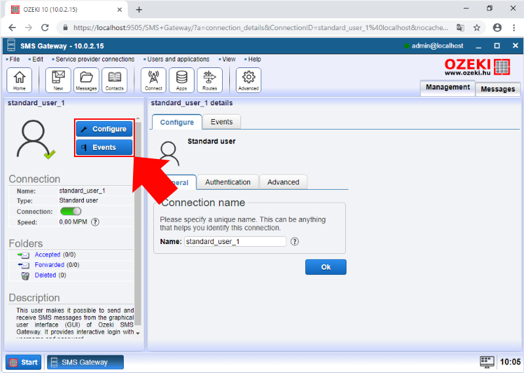The height and width of the screenshot is (373, 524).
Task: Click the Ok button
Action: (326, 267)
